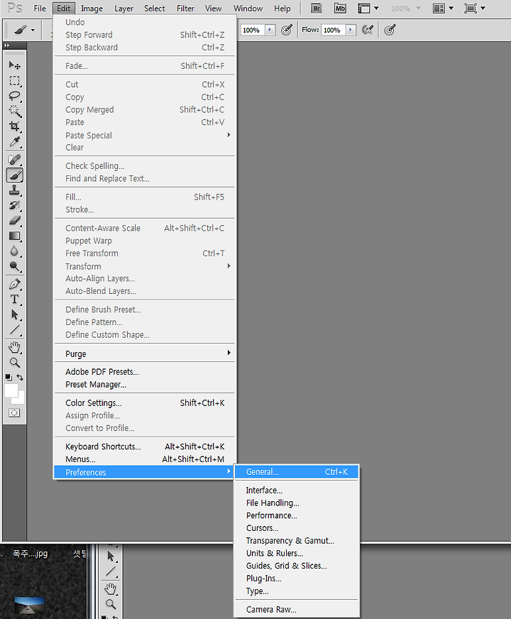This screenshot has width=511, height=619.
Task: Select the Crop tool
Action: (x=15, y=126)
